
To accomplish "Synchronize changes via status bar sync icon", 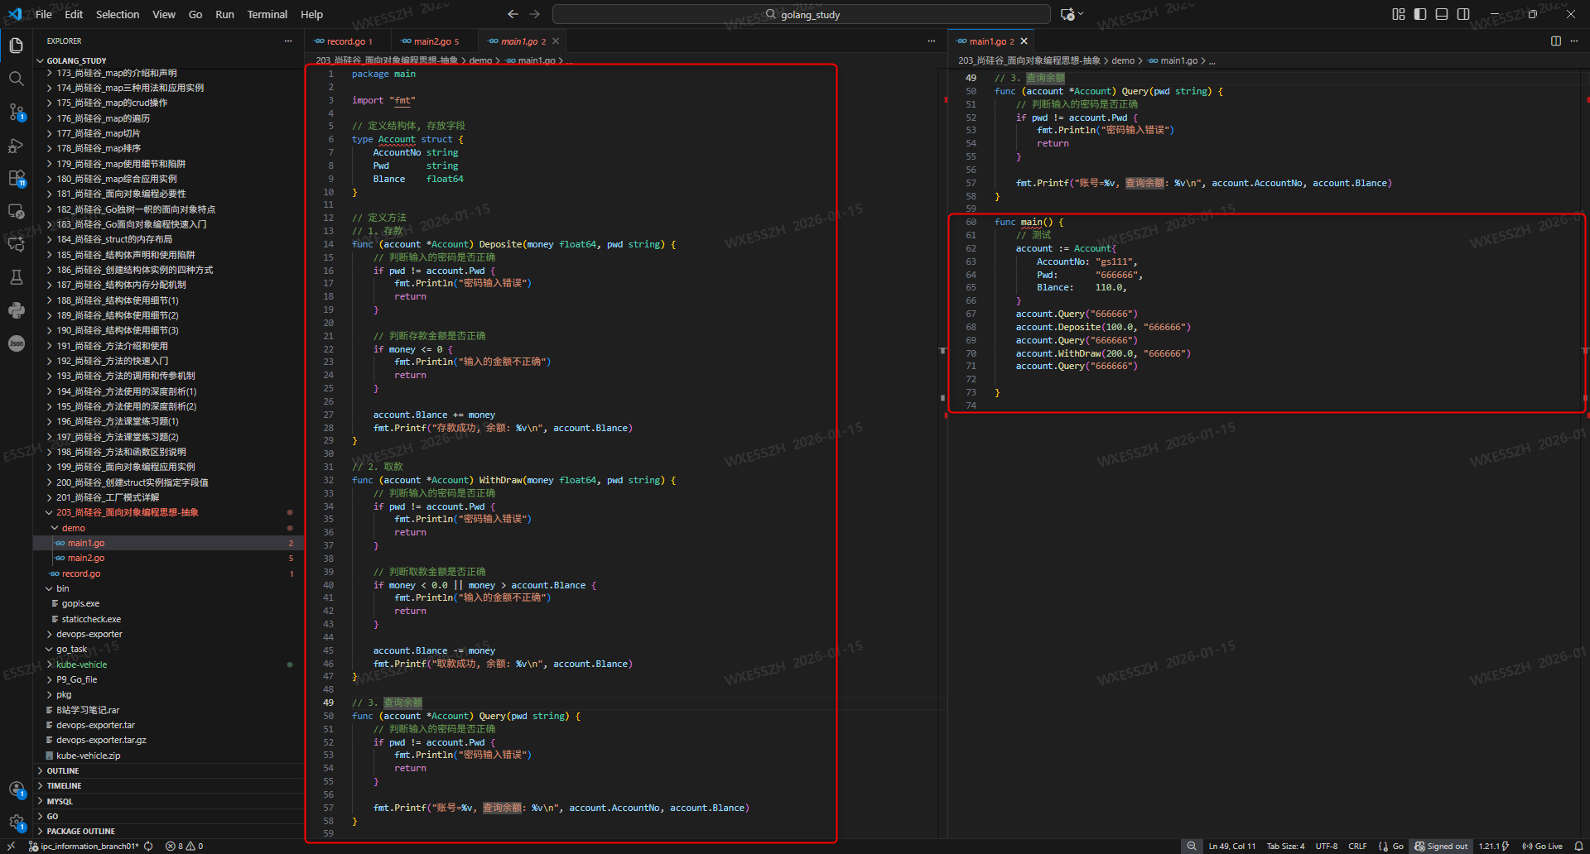I will [148, 846].
